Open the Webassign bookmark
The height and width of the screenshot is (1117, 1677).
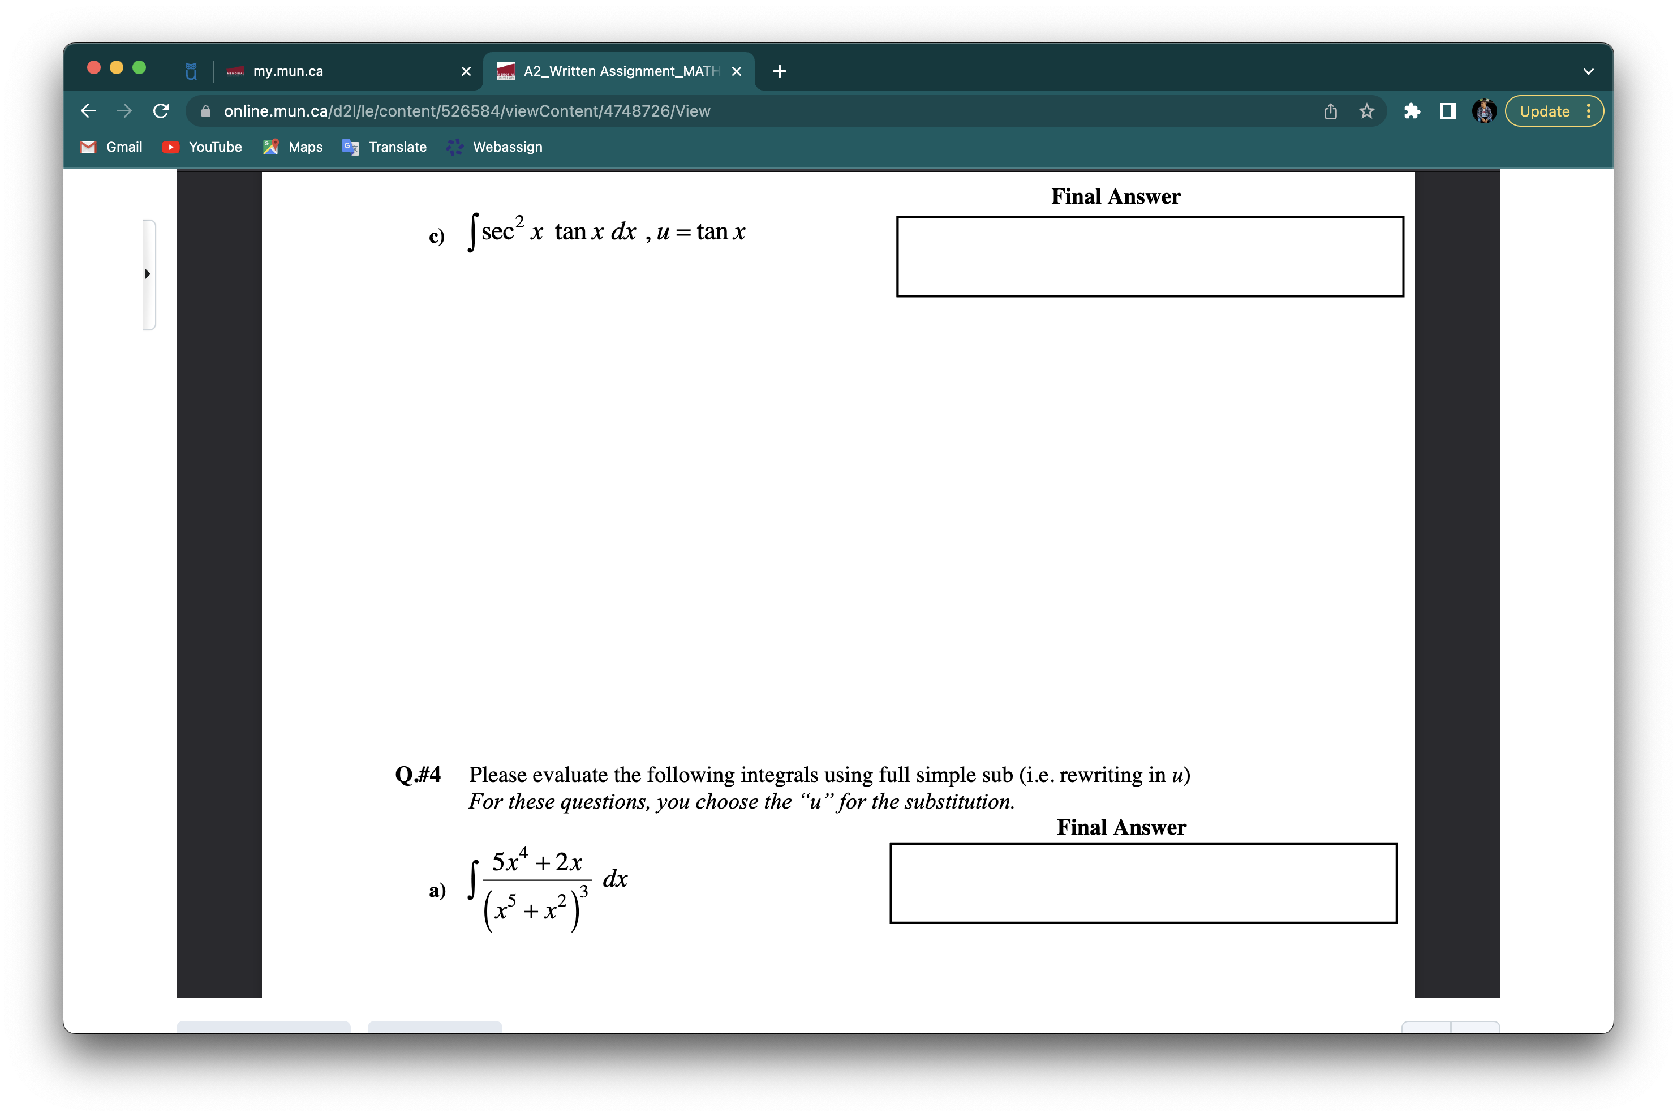[x=494, y=147]
